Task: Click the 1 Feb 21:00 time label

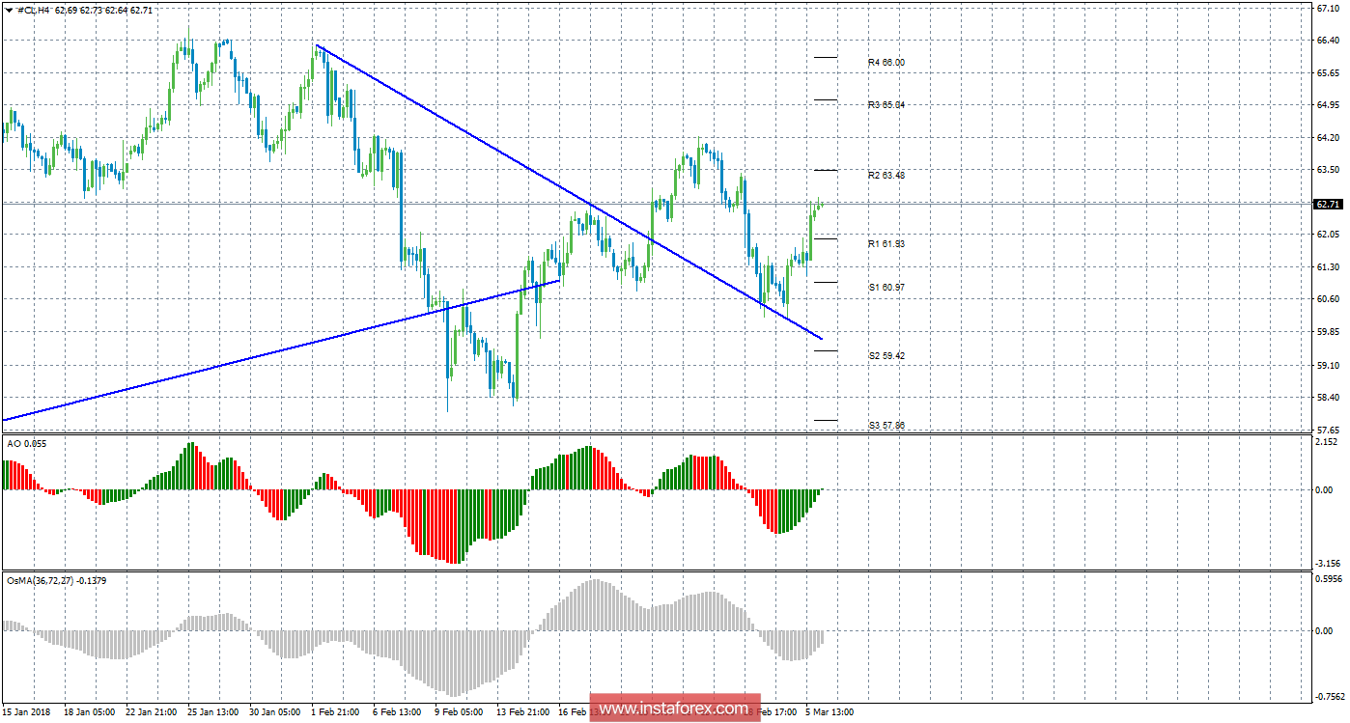Action: (x=336, y=712)
